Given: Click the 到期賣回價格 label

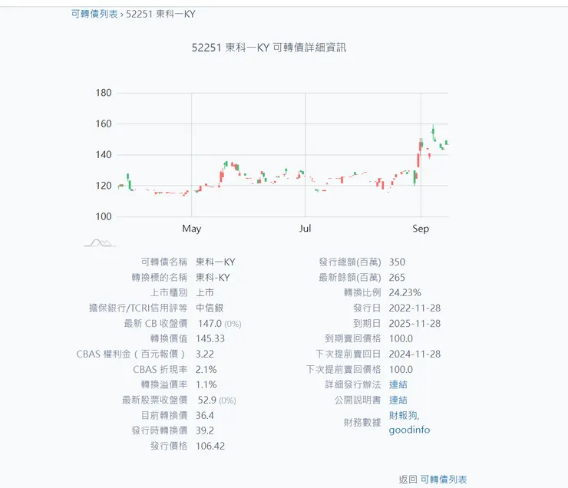Looking at the screenshot, I should tap(353, 338).
